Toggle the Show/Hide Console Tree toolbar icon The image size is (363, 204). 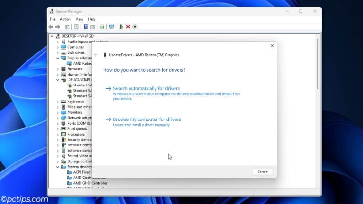tap(67, 27)
